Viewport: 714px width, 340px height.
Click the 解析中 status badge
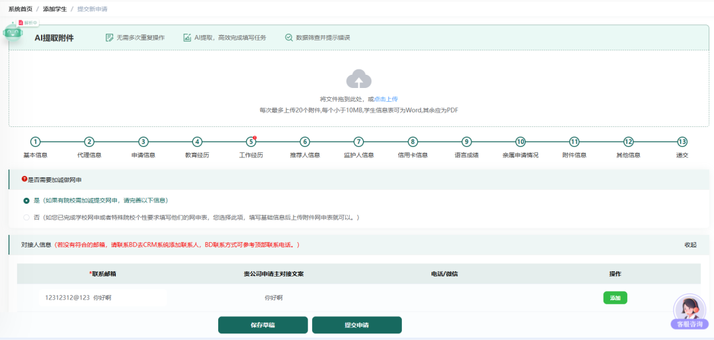coord(28,22)
